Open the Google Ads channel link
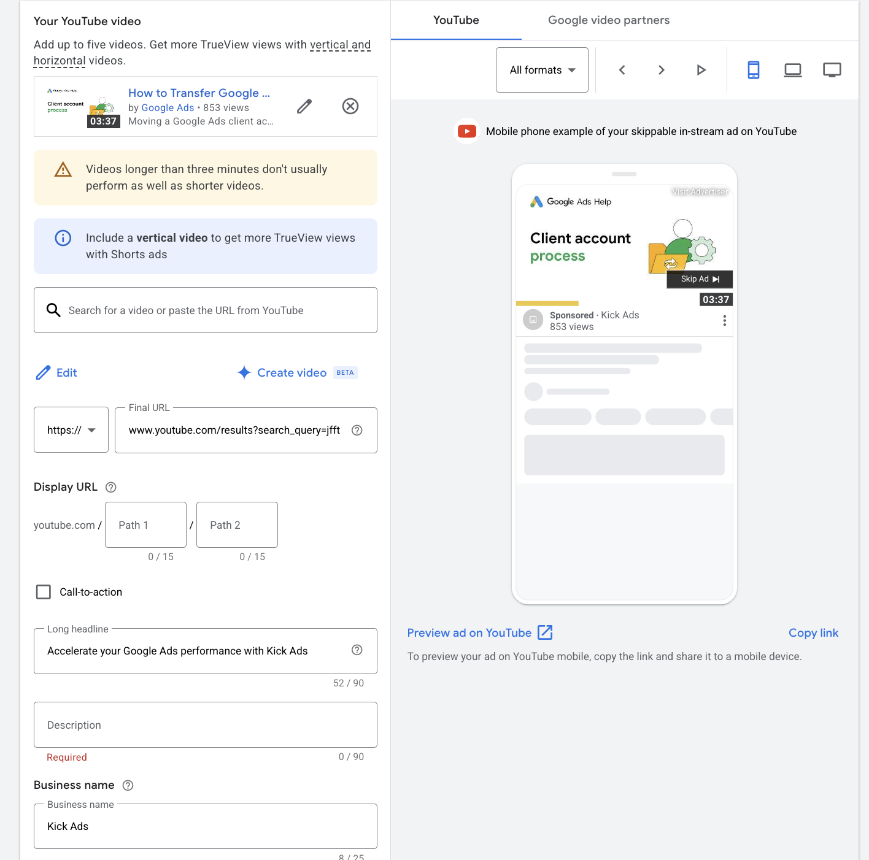This screenshot has height=860, width=869. point(168,107)
